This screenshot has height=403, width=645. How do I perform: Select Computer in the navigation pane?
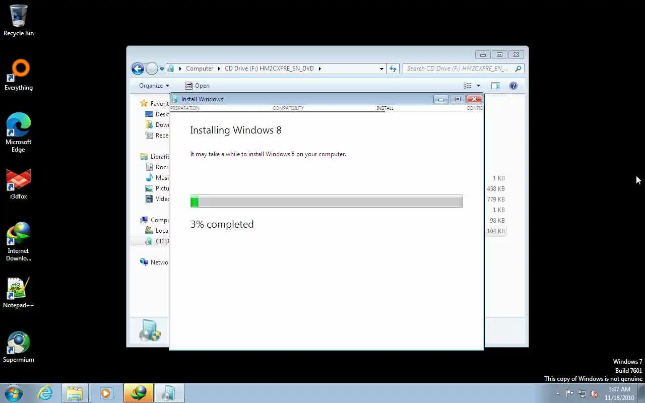pos(154,220)
